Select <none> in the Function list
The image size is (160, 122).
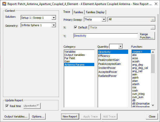click(141, 52)
